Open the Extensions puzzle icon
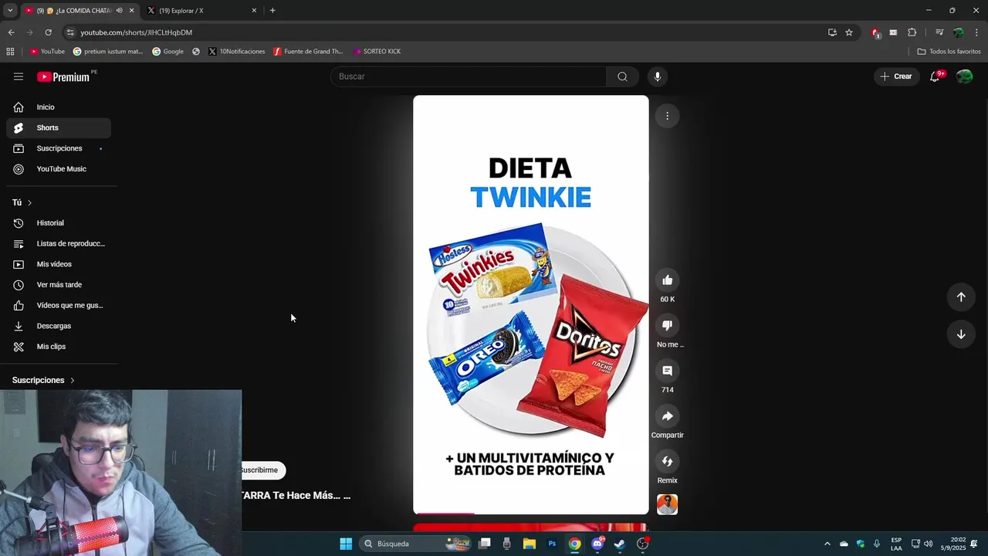Image resolution: width=988 pixels, height=556 pixels. click(912, 32)
